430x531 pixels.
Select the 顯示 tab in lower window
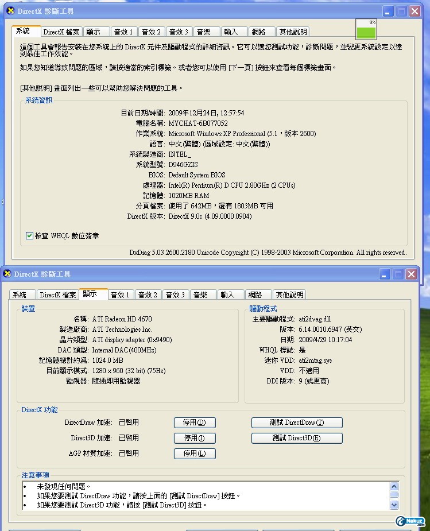(x=93, y=293)
